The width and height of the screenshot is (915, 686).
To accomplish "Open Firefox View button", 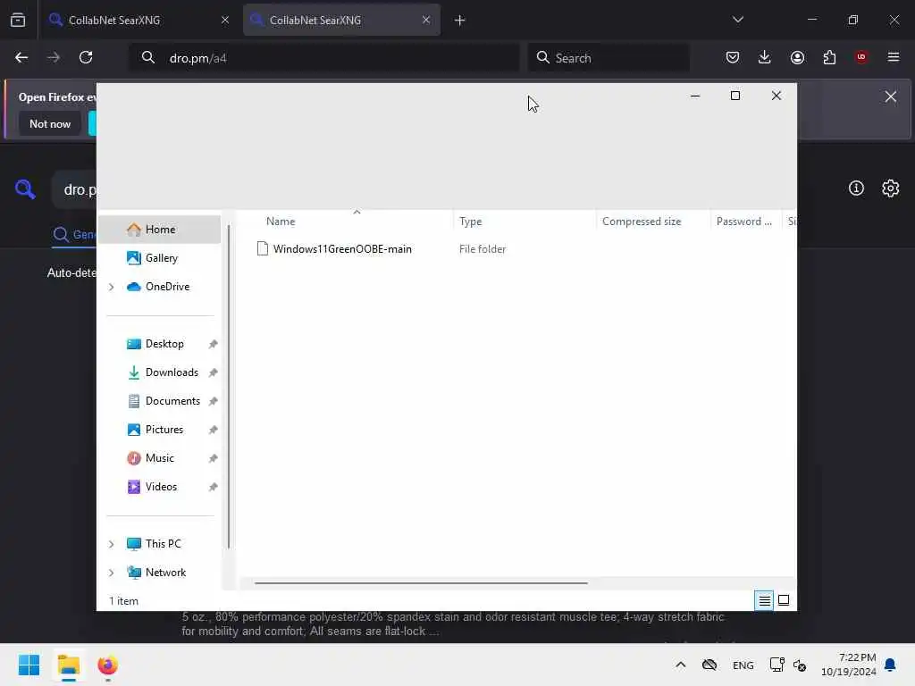I will click(x=18, y=20).
